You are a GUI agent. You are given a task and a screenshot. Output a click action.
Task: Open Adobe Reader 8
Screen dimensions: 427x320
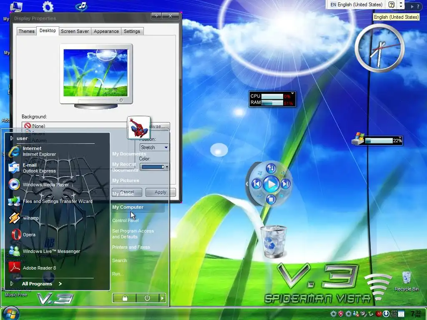(57, 268)
